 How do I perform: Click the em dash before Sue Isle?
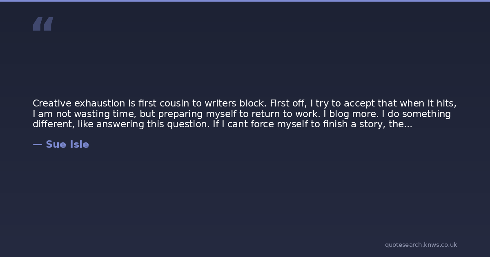[37, 144]
